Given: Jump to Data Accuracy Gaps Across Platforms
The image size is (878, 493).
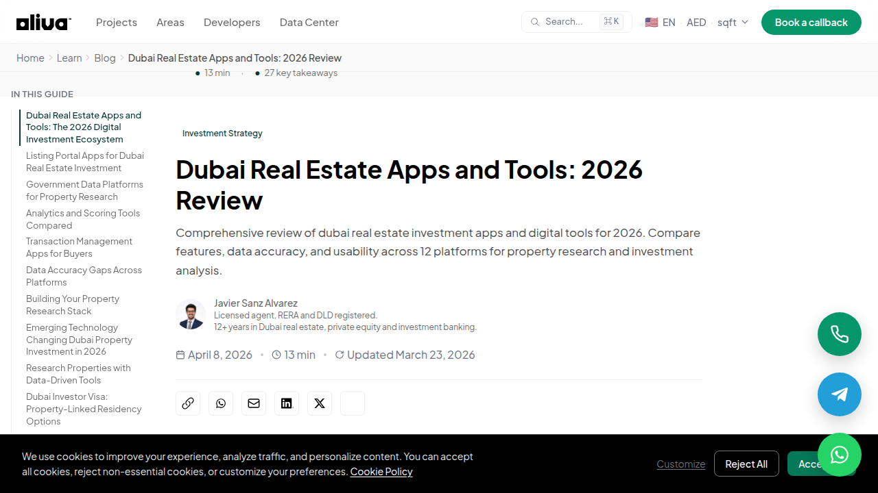Looking at the screenshot, I should click(x=84, y=276).
